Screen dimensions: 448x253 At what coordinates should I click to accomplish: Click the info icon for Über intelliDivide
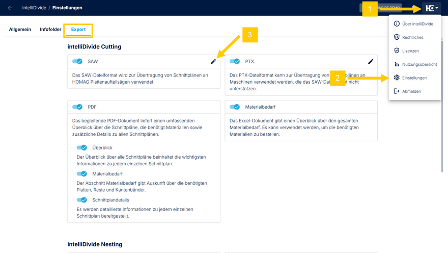397,24
